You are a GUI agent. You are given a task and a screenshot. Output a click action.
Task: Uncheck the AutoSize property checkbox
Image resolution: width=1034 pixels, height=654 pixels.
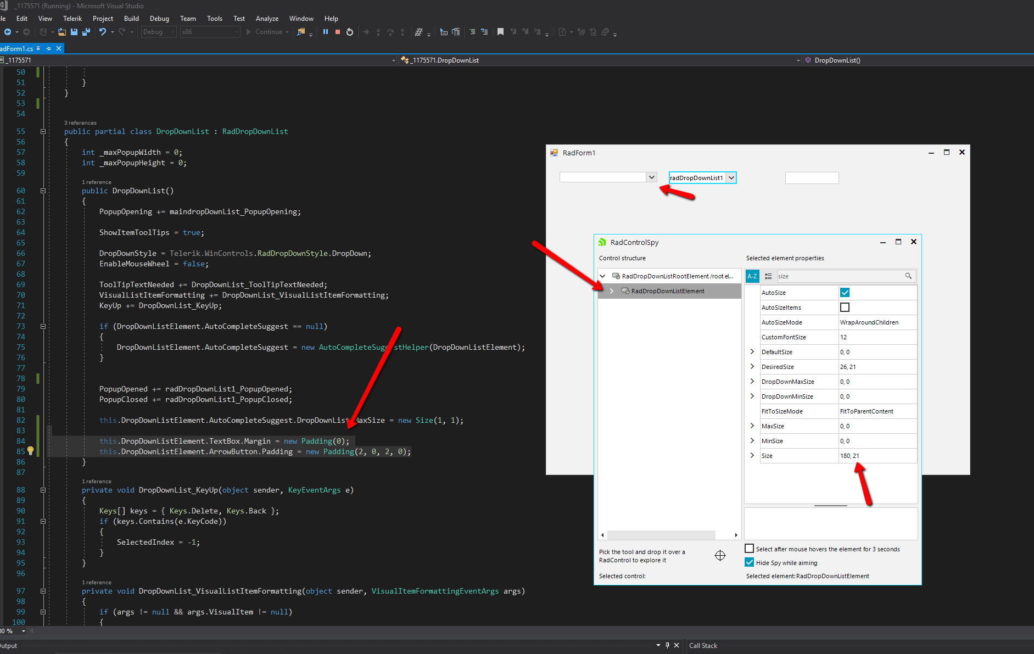click(845, 293)
